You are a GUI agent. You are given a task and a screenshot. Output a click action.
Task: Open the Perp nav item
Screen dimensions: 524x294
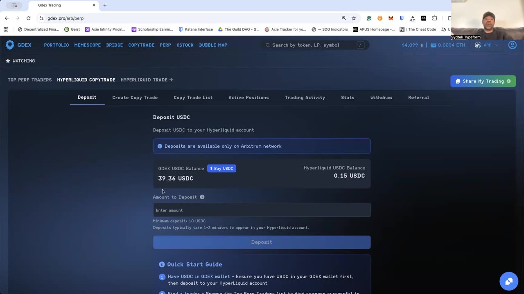(165, 45)
